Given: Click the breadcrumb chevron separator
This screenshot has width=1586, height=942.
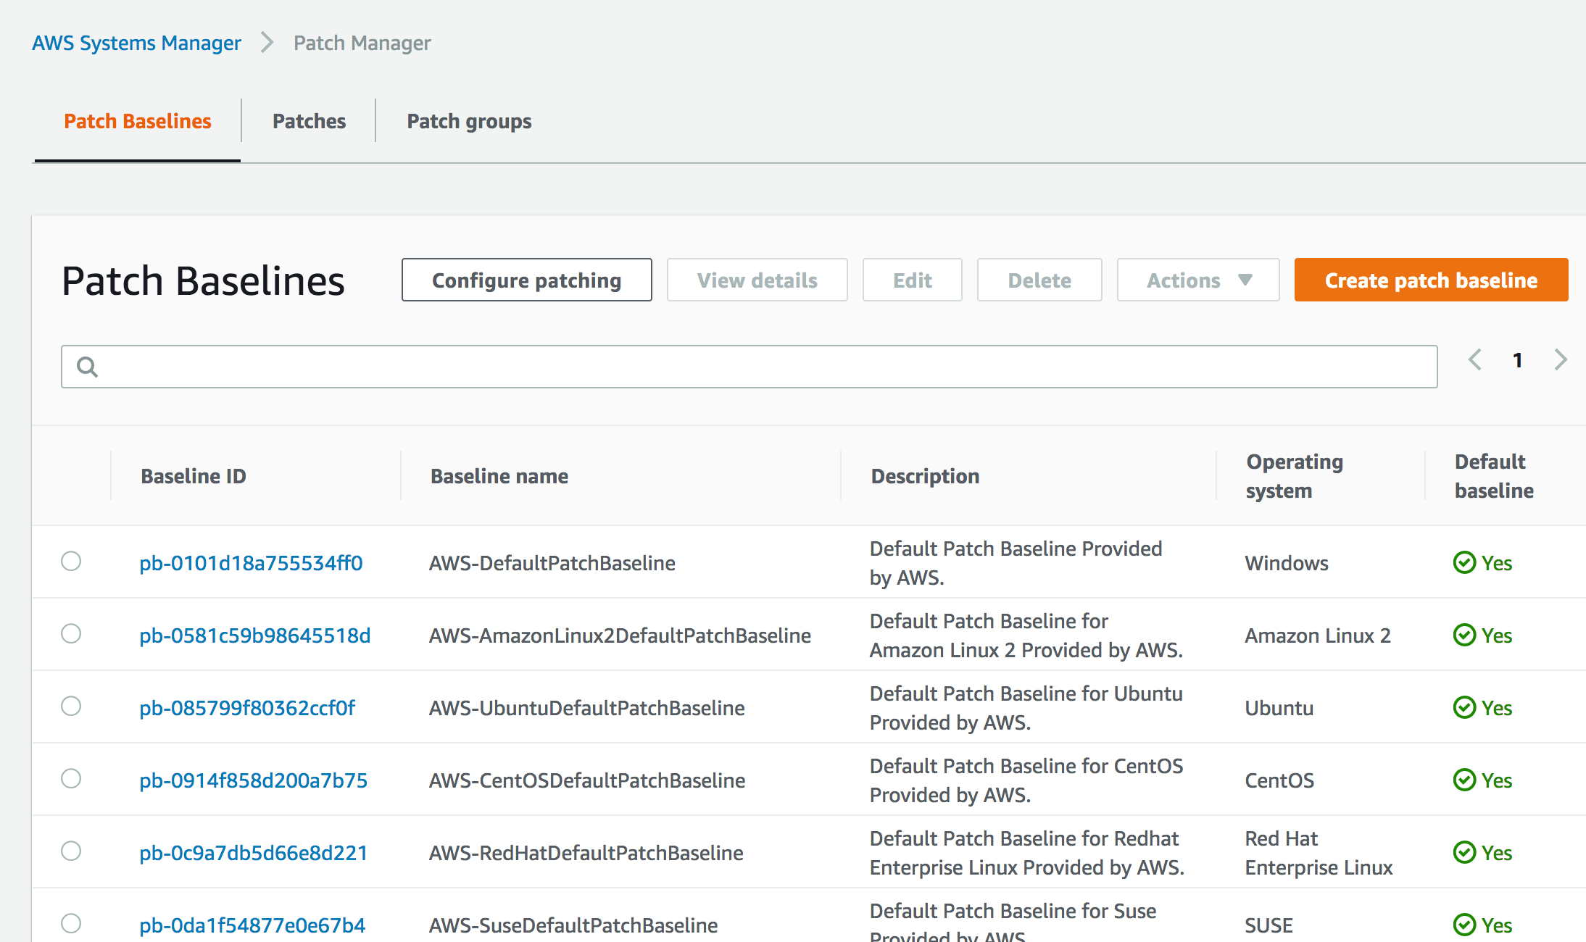Looking at the screenshot, I should pyautogui.click(x=267, y=43).
